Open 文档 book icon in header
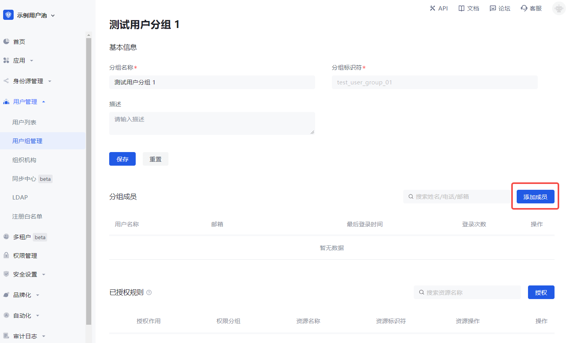567x343 pixels. pyautogui.click(x=461, y=8)
